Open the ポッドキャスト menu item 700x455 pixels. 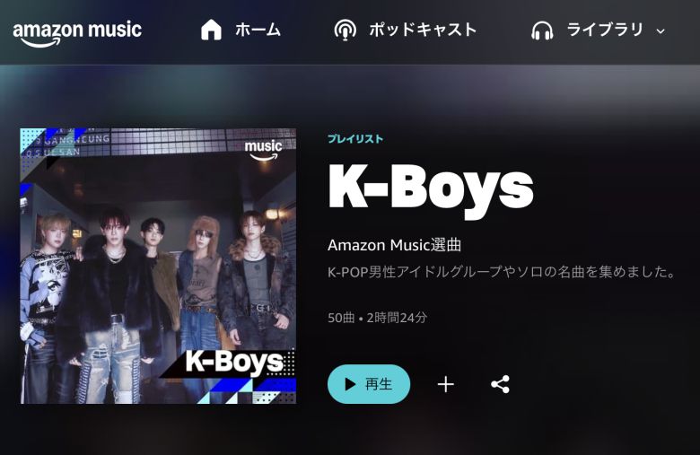tap(423, 30)
